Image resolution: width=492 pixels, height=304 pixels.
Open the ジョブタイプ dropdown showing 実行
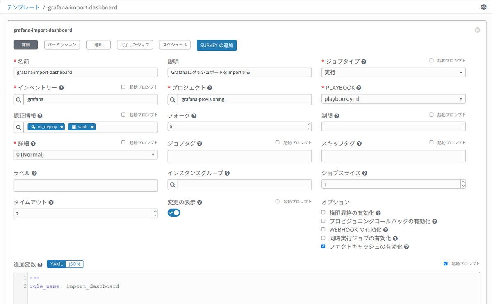pyautogui.click(x=394, y=72)
